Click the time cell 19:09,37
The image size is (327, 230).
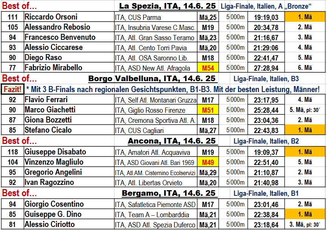pyautogui.click(x=266, y=152)
